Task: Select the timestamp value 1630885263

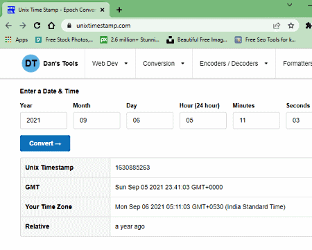Action: (132, 168)
